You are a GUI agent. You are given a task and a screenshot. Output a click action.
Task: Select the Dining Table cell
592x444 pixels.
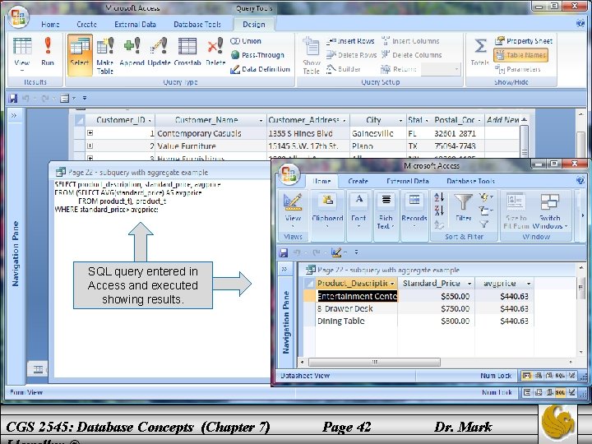point(357,321)
